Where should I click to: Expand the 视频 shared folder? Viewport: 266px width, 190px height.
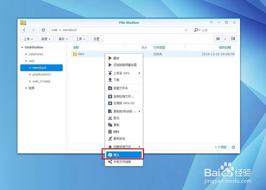pos(26,88)
